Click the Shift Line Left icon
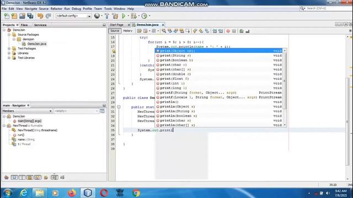 coord(215,31)
